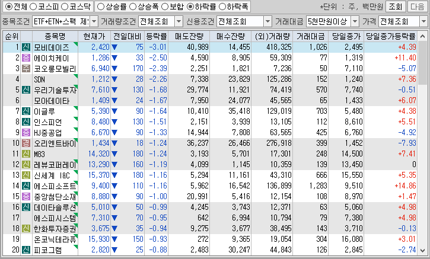This screenshot has height=259, width=430.
Task: Click the 증 badge icon for HJ중공업
Action: click(x=26, y=133)
